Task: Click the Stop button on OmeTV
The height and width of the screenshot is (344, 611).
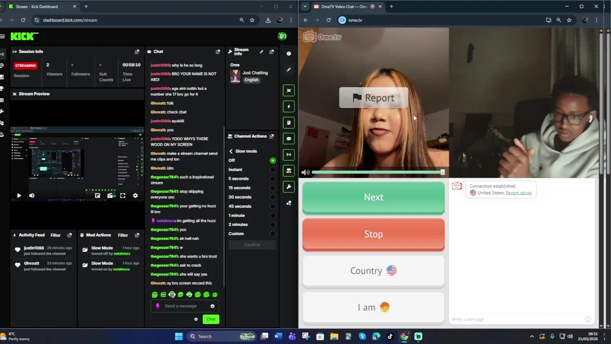Action: coord(374,234)
